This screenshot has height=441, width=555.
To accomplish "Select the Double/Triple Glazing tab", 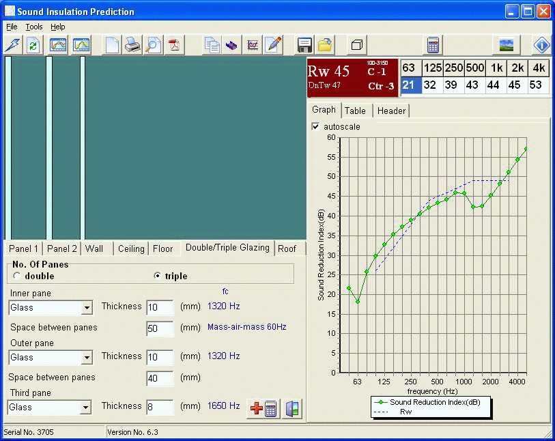I will [x=227, y=247].
